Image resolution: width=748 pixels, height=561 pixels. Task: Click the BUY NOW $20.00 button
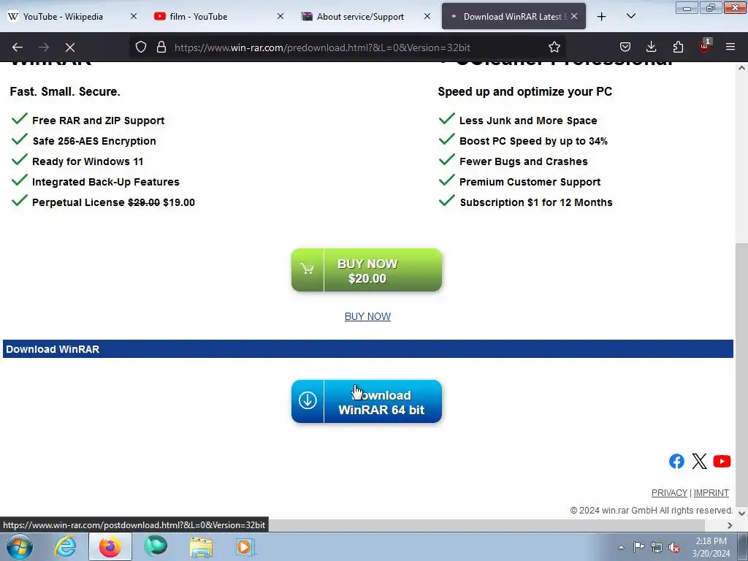click(367, 270)
